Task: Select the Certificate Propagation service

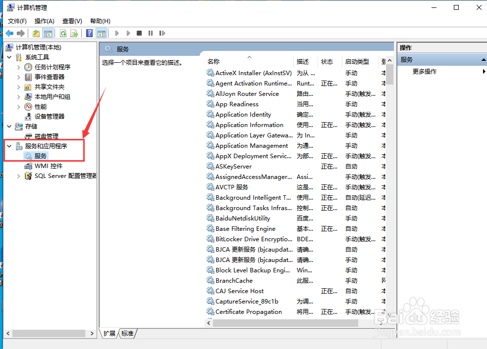Action: click(249, 311)
